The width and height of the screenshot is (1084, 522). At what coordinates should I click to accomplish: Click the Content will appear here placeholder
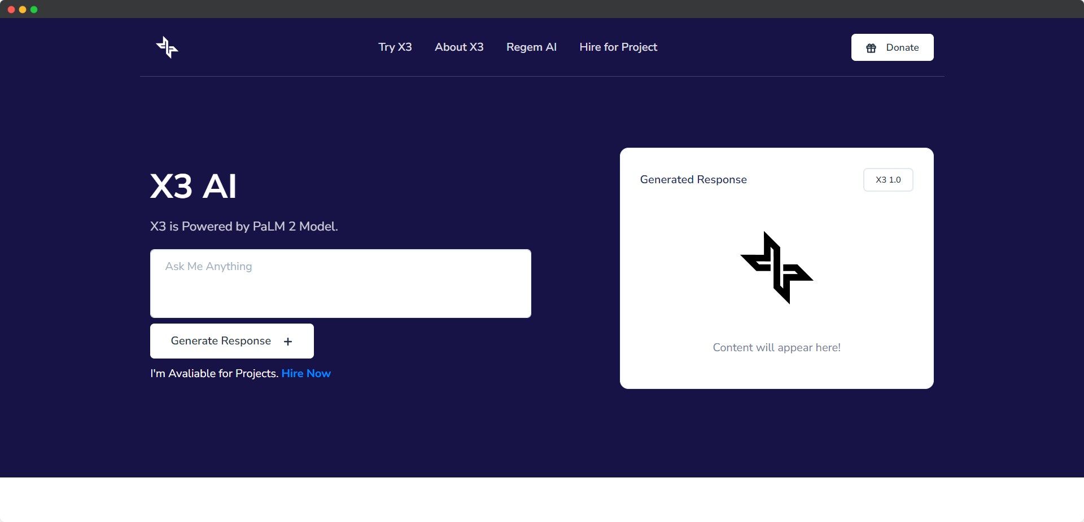tap(776, 348)
